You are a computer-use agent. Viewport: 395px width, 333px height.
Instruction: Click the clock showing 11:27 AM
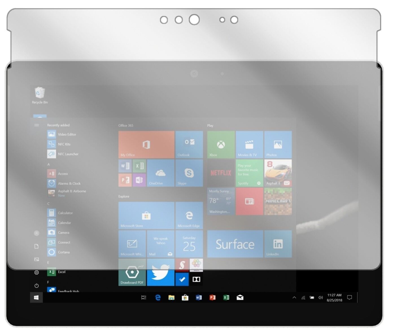point(334,297)
